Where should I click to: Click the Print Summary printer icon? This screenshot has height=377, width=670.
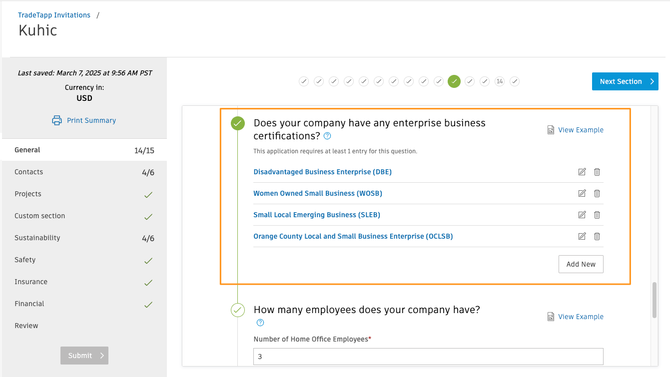coord(57,120)
